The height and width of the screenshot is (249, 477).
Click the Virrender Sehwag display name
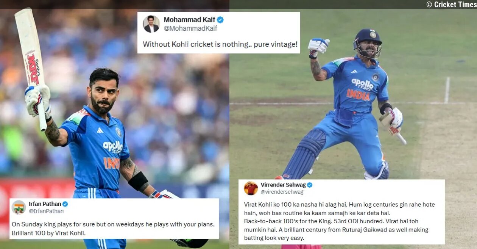[x=283, y=185]
